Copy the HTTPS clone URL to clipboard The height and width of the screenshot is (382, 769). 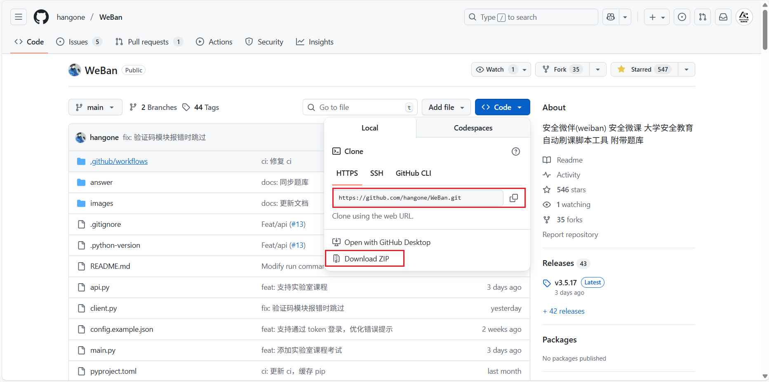(x=513, y=198)
